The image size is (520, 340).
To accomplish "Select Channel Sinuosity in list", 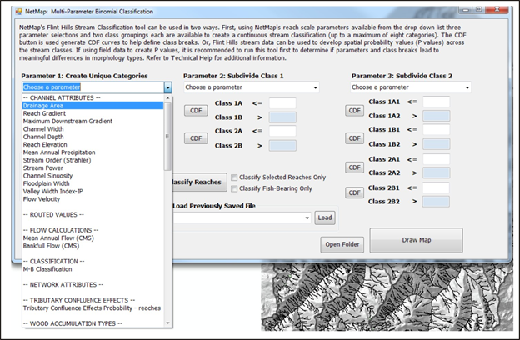I will pos(92,176).
